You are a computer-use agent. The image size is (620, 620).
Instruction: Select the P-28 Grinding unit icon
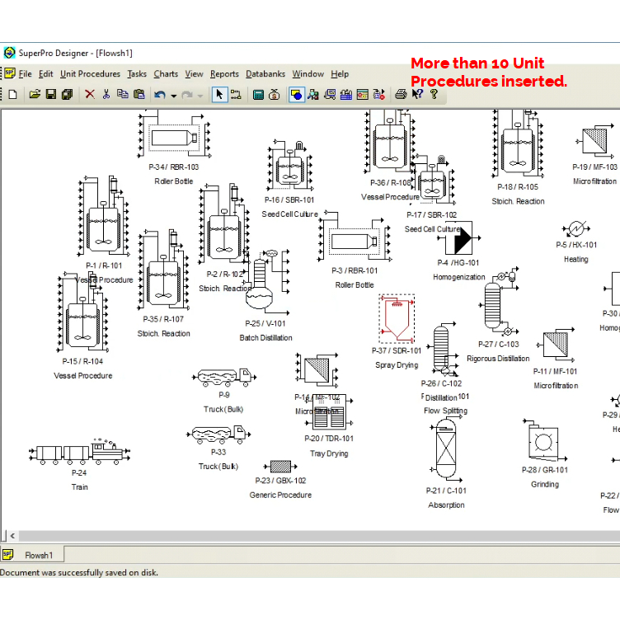[543, 442]
